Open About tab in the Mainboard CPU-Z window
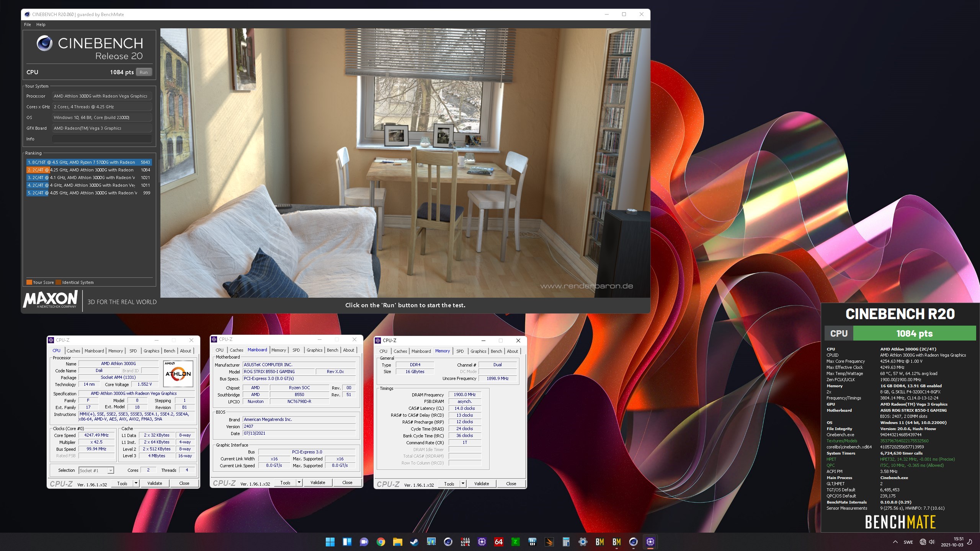This screenshot has width=980, height=551. click(349, 350)
